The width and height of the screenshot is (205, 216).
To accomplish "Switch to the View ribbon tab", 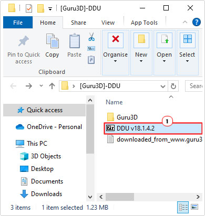I will click(x=108, y=23).
